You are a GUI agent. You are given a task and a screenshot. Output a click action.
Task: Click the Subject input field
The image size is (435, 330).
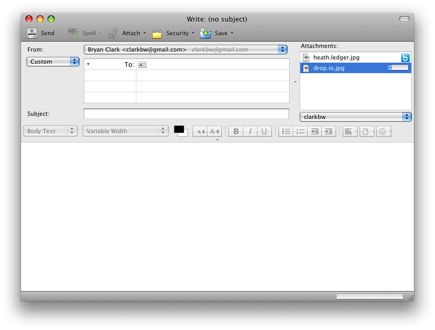coord(186,114)
